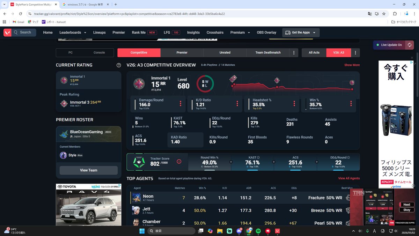Switch to the Premier playlist tab
Screen dimensions: 419x236
182,52
